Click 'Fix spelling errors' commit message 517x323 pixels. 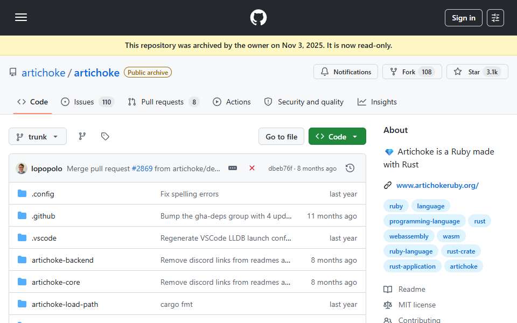click(189, 194)
